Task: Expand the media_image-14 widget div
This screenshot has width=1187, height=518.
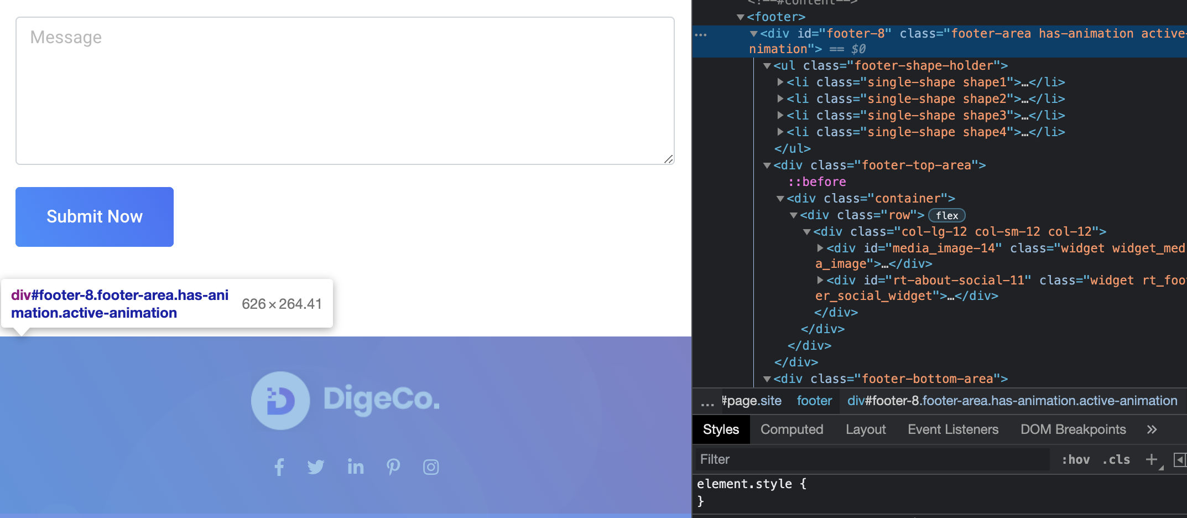Action: point(820,248)
